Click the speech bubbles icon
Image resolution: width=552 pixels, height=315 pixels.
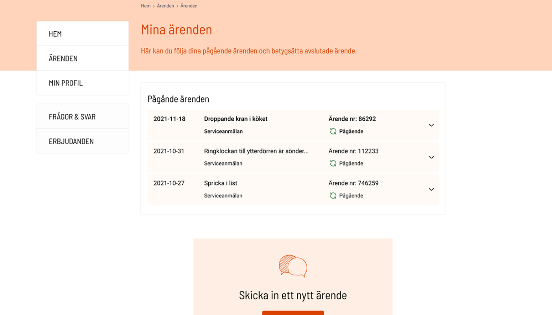293,266
